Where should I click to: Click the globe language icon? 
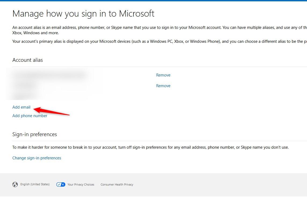click(x=15, y=184)
